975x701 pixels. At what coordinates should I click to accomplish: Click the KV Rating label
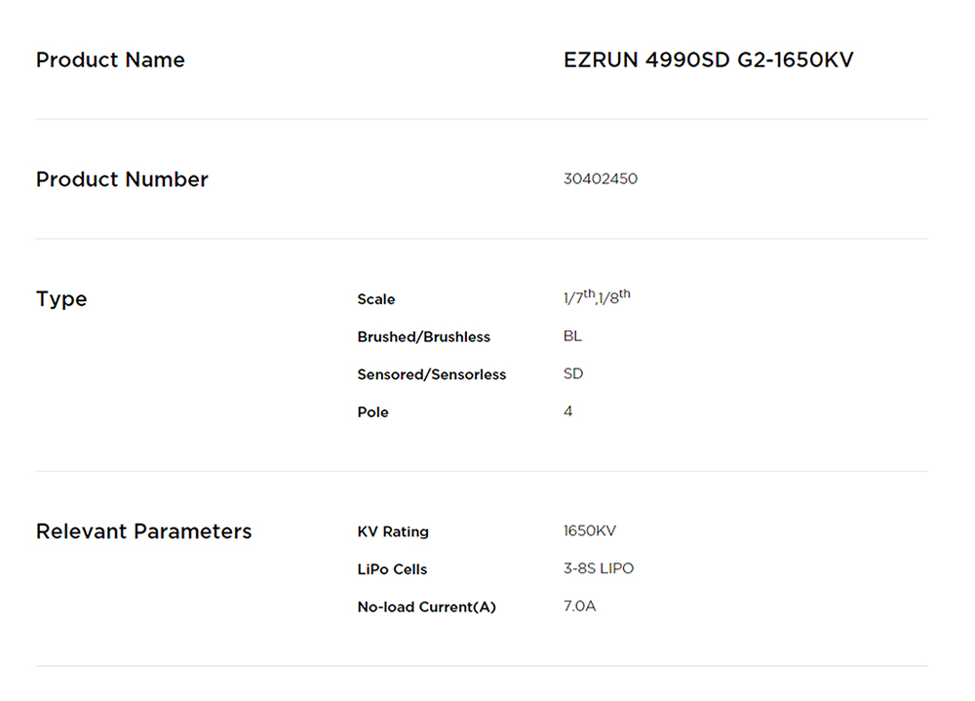[393, 532]
